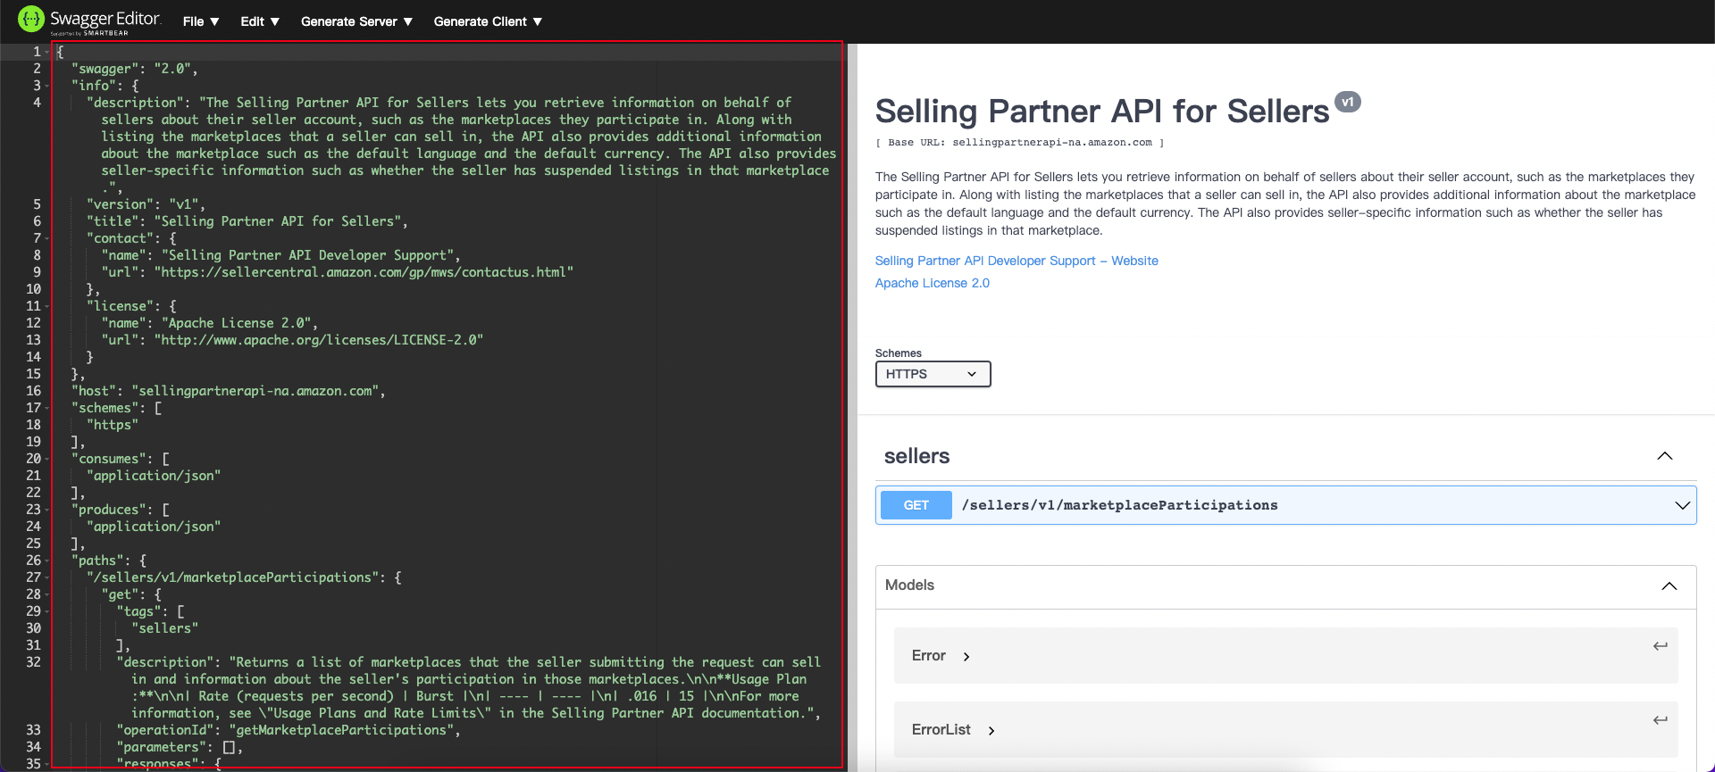Click line number 16 in the gutter

coord(33,391)
